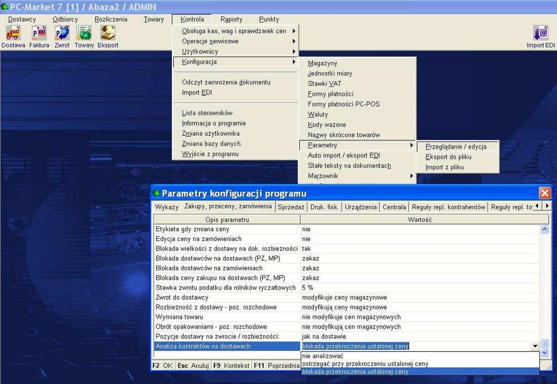Switch to the Druk. fisk. tab
The width and height of the screenshot is (557, 384).
click(324, 207)
